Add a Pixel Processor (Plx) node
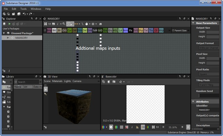Viewport: 223px width, 136px height. (x=131, y=30)
